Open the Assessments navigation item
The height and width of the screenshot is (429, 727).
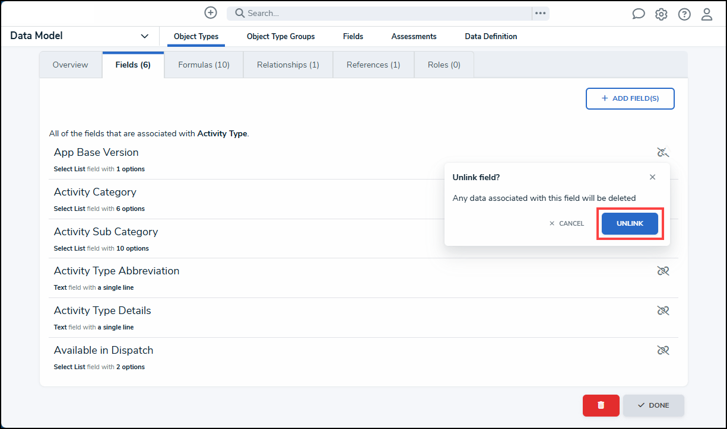(414, 36)
